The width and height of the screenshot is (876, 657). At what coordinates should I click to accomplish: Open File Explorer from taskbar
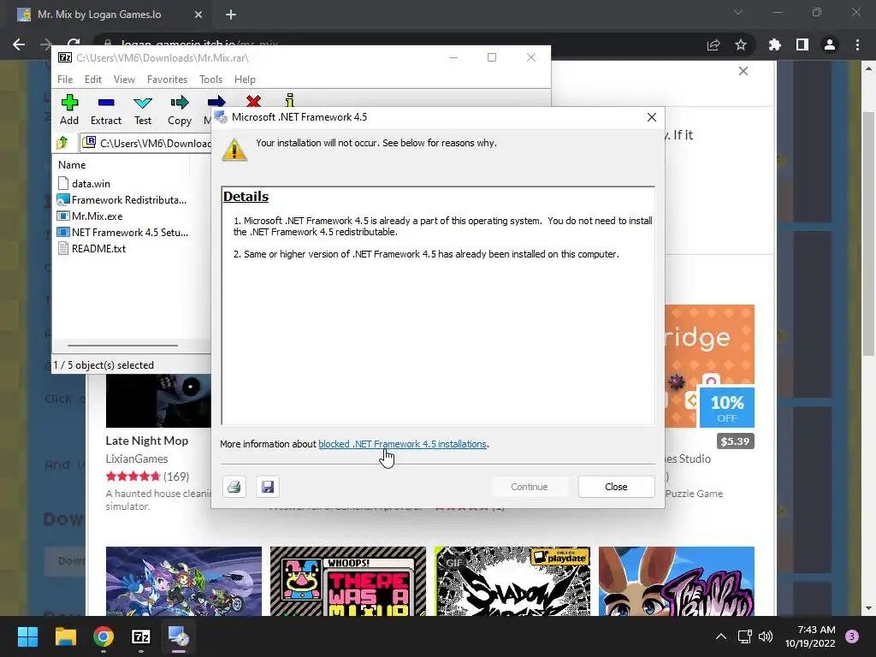pos(65,636)
